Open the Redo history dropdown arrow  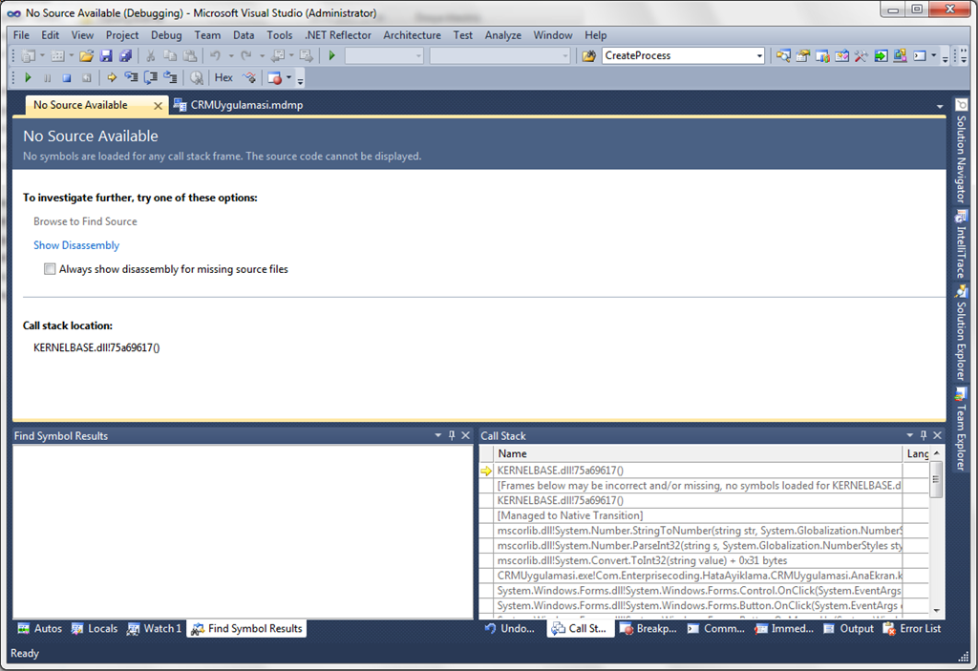[262, 55]
